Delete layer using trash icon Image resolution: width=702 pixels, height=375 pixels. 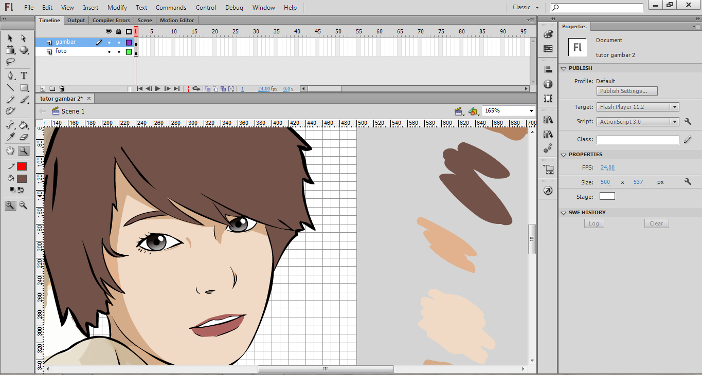pyautogui.click(x=62, y=89)
